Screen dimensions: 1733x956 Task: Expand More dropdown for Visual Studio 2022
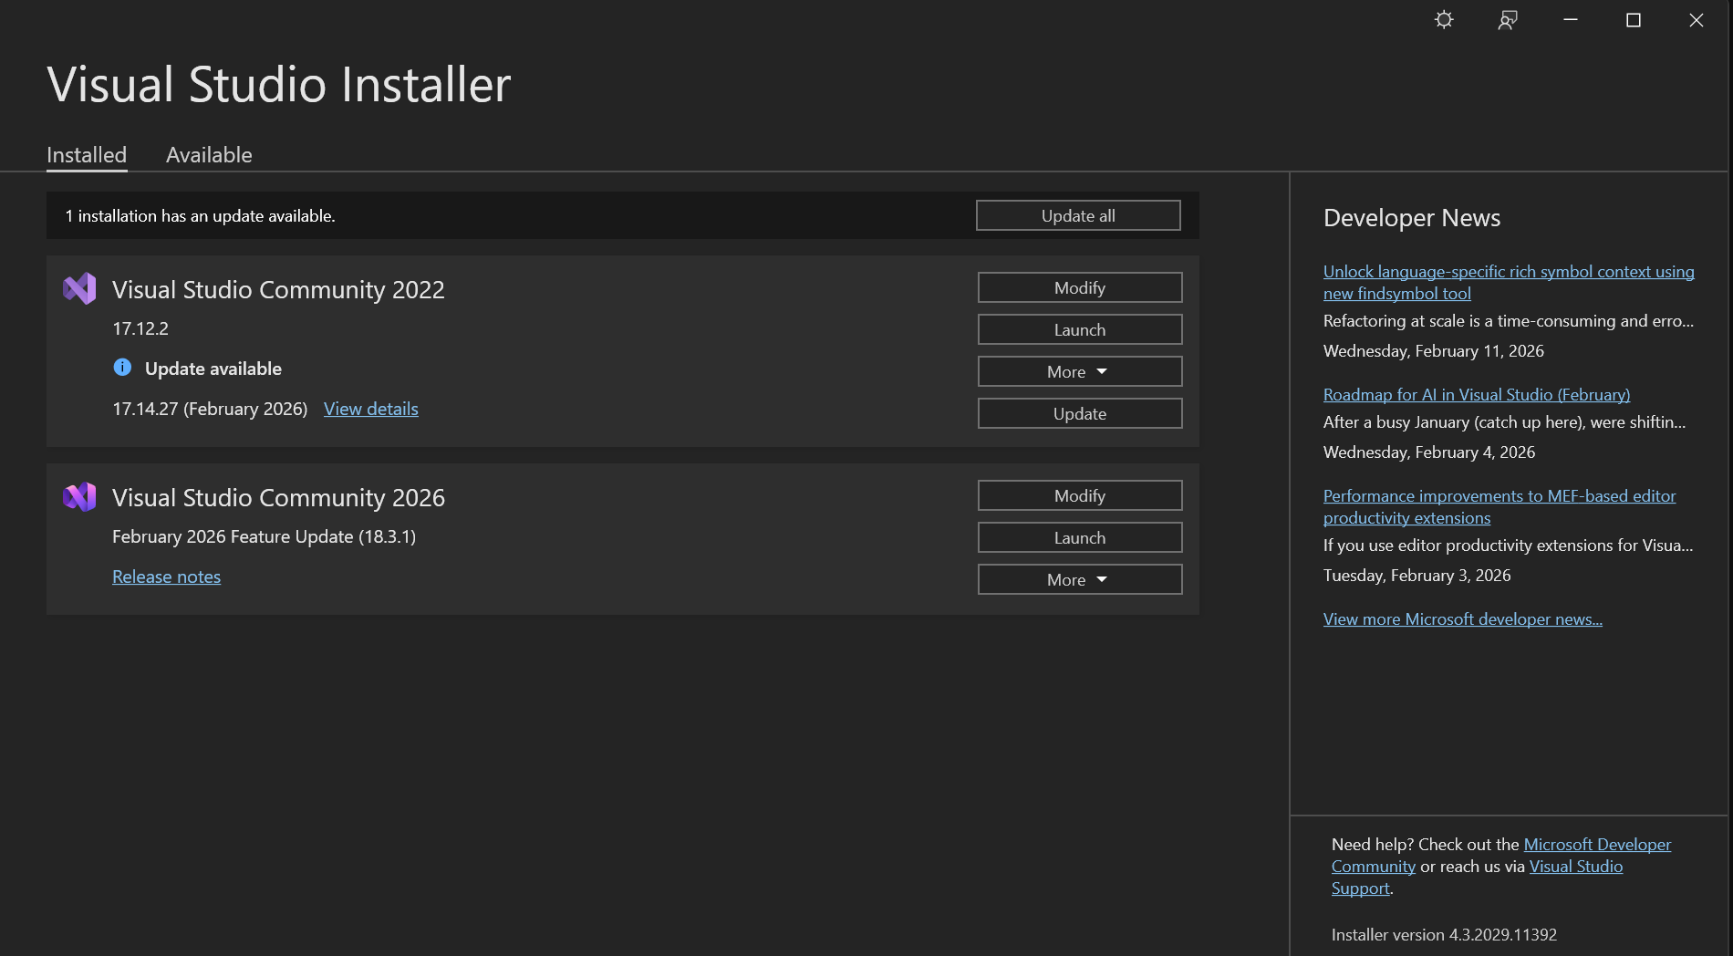pyautogui.click(x=1079, y=371)
